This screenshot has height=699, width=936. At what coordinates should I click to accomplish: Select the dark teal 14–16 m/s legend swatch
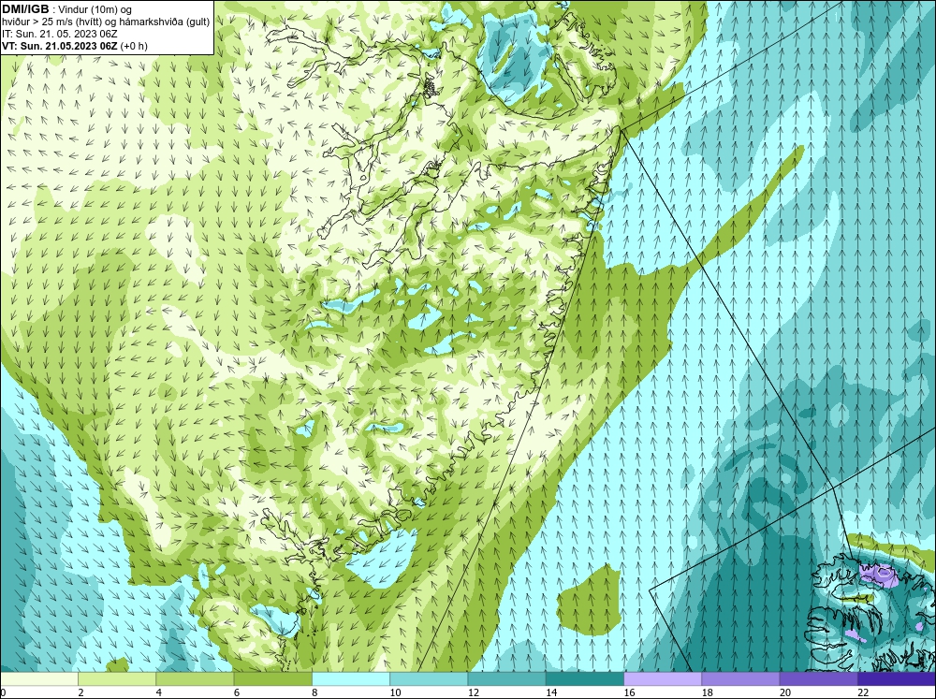click(x=585, y=678)
